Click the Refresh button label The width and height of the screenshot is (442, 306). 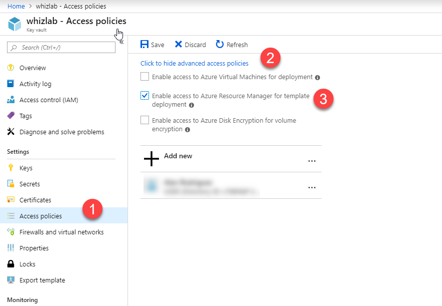pyautogui.click(x=237, y=45)
